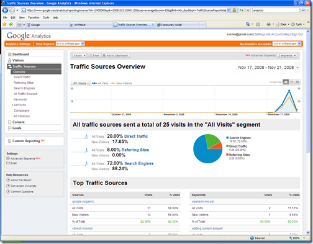Open the Search Engines percentage link
This screenshot has width=313, height=244.
(x=139, y=163)
